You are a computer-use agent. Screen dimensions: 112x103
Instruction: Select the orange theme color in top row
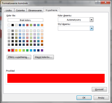pyautogui.click(x=42, y=25)
